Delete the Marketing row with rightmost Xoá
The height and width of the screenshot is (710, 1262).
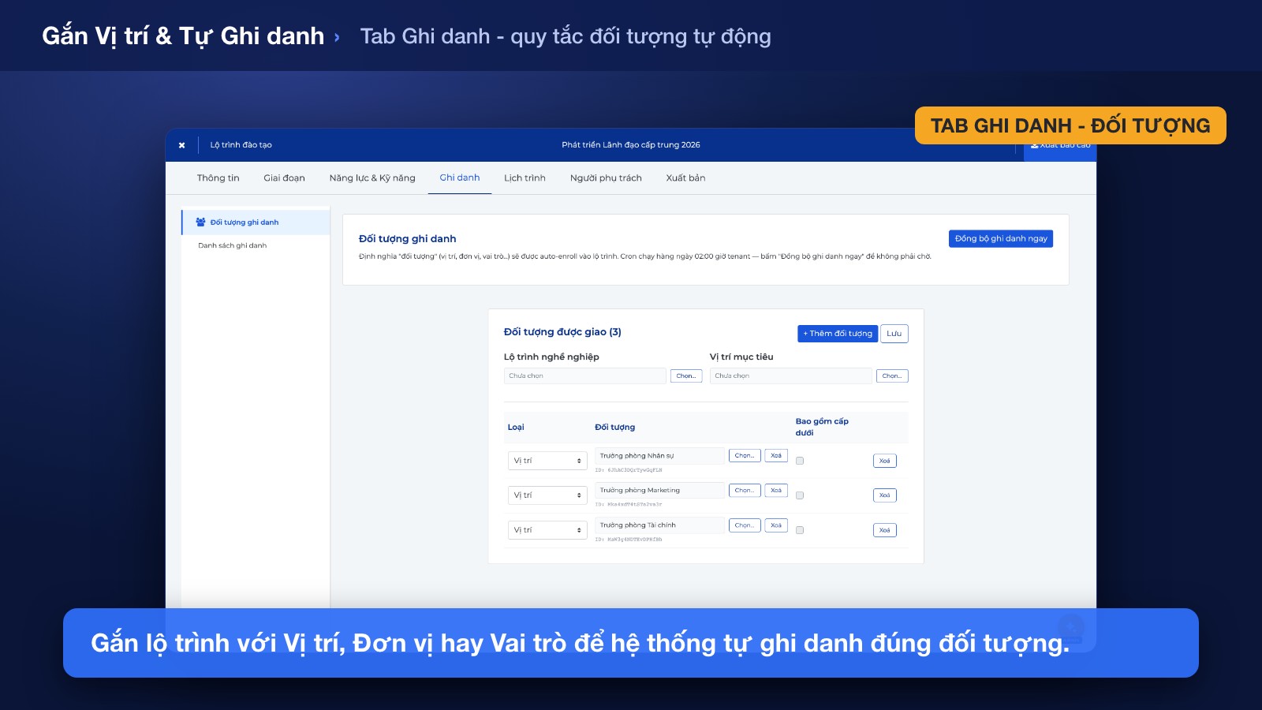(x=885, y=495)
